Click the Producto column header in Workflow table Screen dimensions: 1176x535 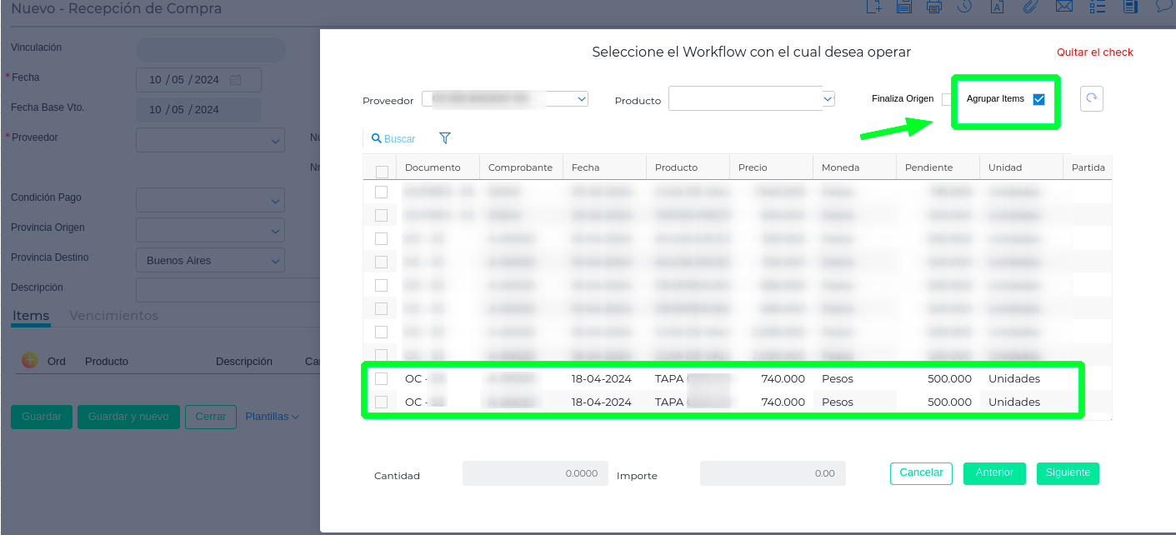point(688,167)
